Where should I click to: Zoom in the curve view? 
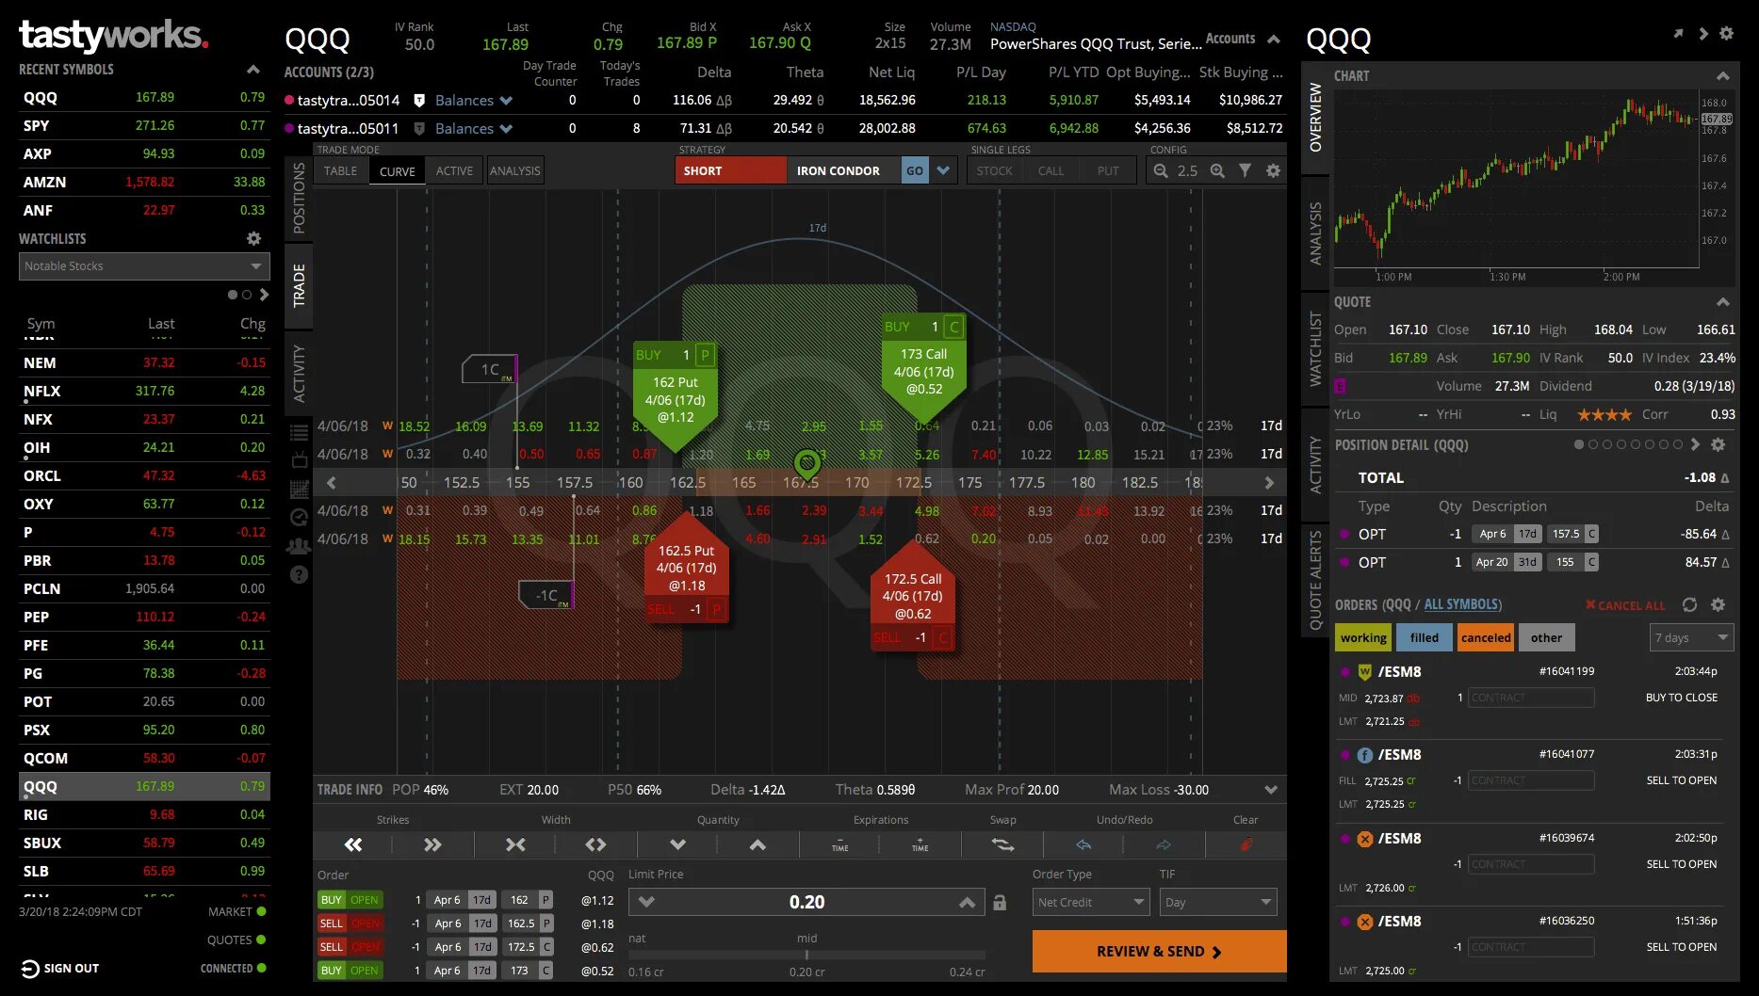pyautogui.click(x=1217, y=170)
